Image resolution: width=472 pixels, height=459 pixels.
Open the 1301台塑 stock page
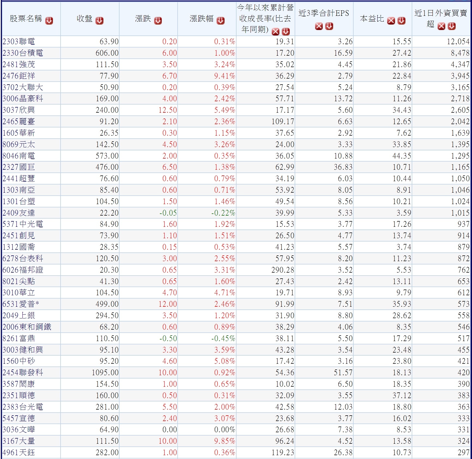[19, 201]
